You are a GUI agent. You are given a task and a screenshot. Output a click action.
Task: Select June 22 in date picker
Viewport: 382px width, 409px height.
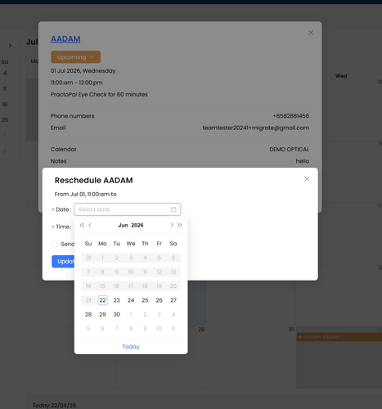pyautogui.click(x=102, y=300)
